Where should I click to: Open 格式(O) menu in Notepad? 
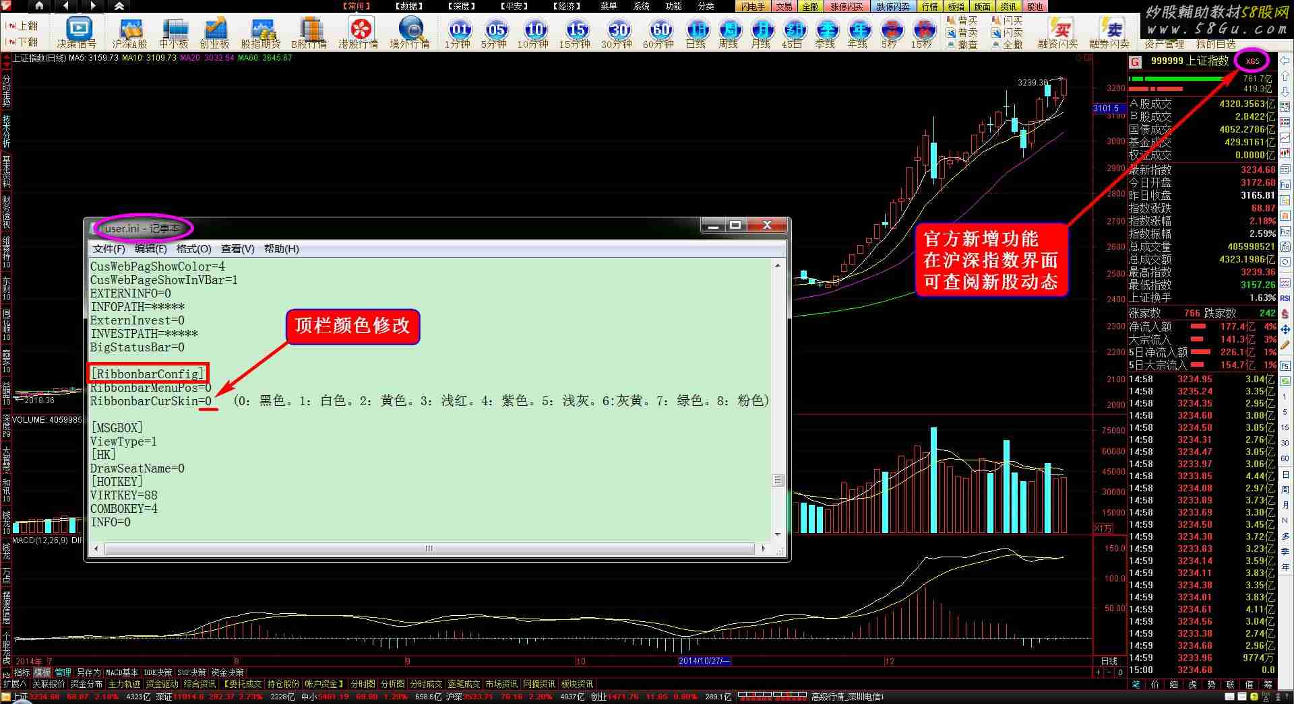[193, 249]
